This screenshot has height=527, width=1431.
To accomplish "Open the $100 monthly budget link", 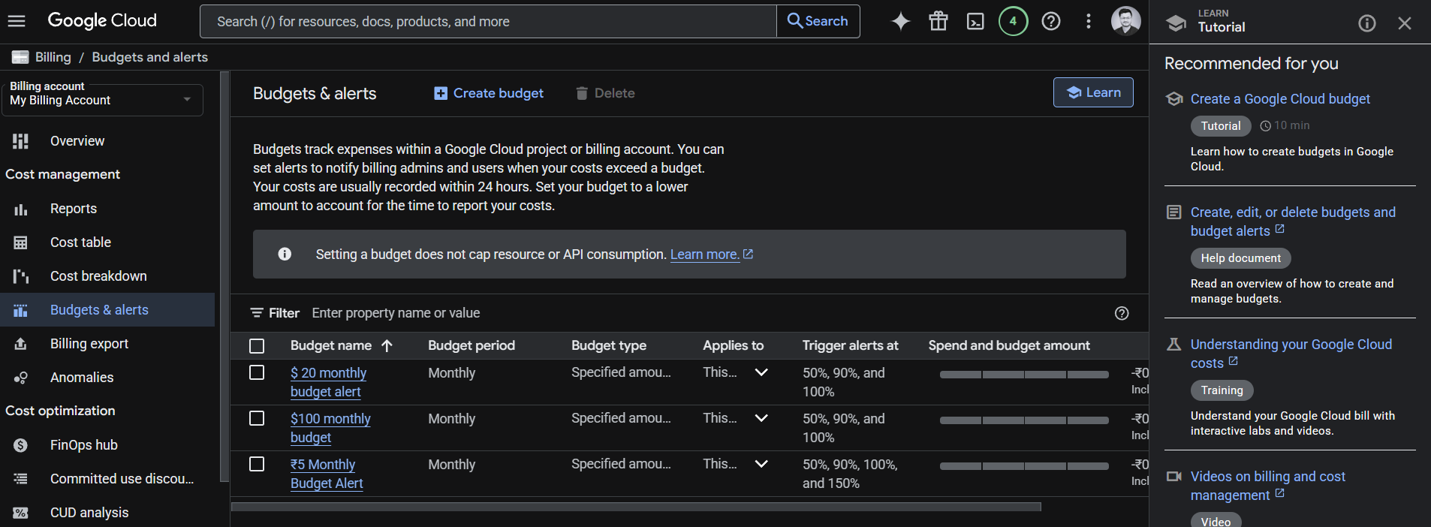I will point(330,428).
